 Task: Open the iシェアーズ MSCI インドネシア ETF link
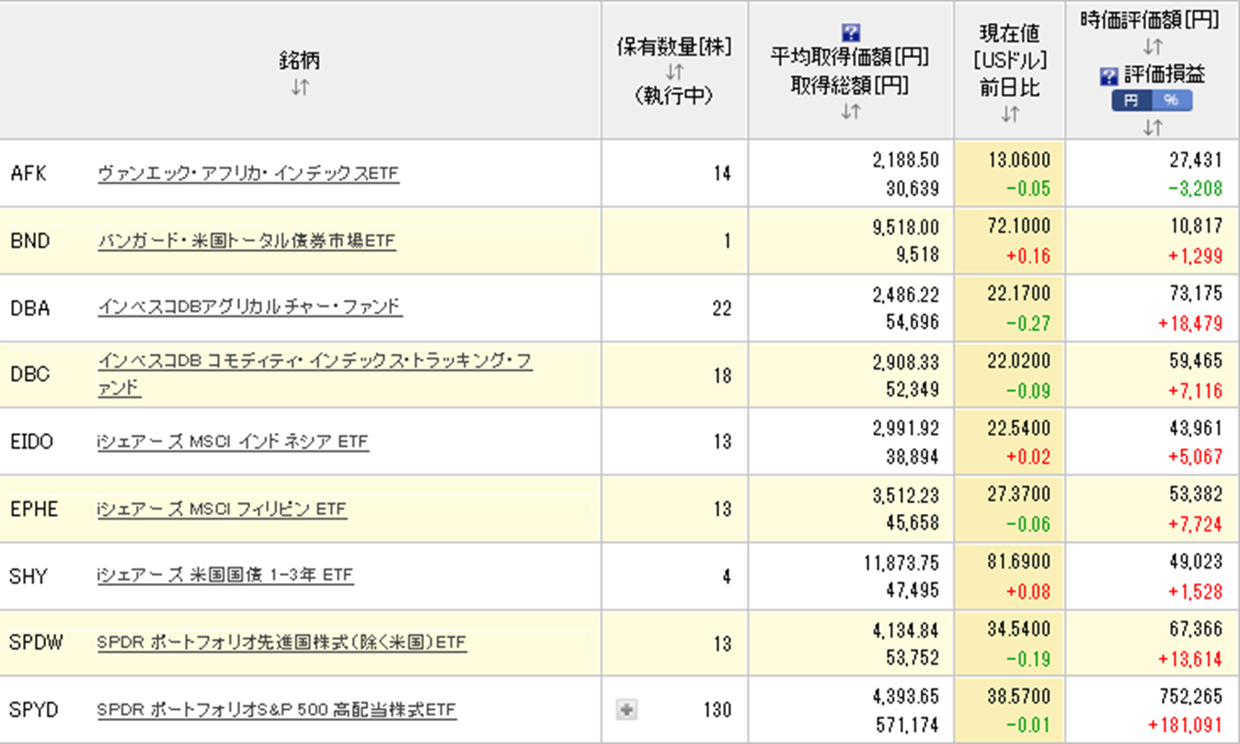[232, 442]
